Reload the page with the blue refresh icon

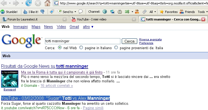click(29, 3)
